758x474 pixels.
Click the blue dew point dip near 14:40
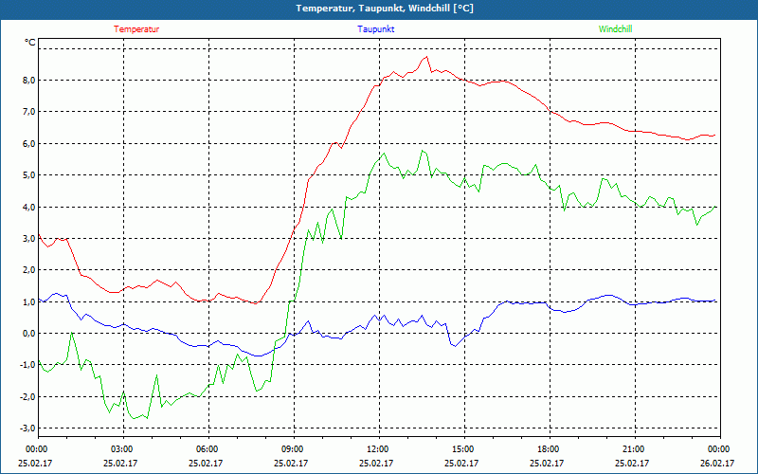(455, 346)
